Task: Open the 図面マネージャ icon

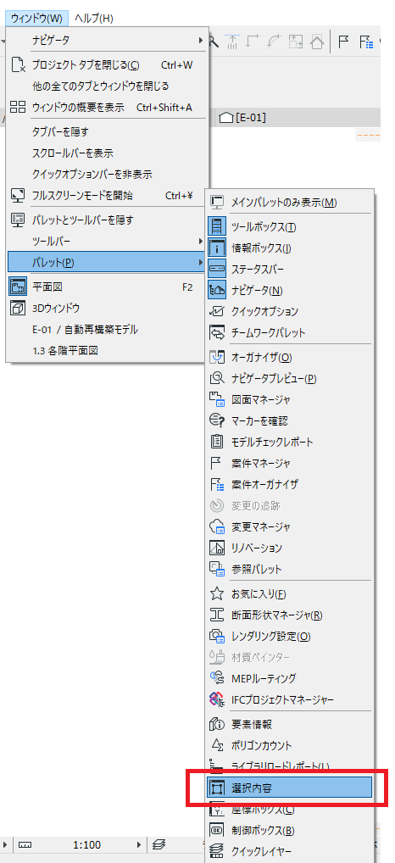Action: pyautogui.click(x=217, y=399)
